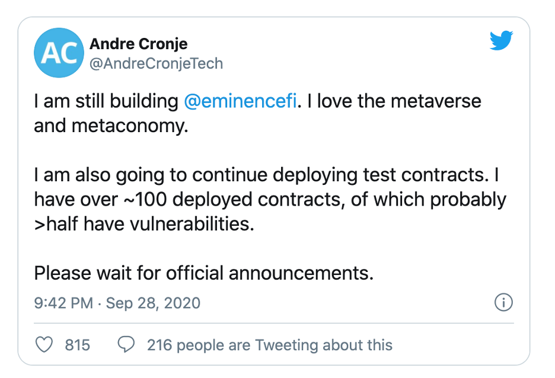Open the @AndreCronjeTech handle
Viewport: 555px width, 378px height.
(156, 63)
